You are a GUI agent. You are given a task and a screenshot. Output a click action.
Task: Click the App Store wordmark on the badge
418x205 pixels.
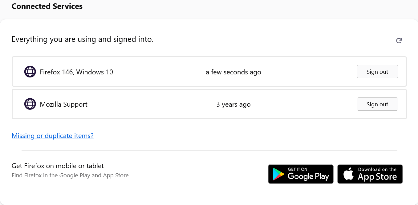pos(377,177)
